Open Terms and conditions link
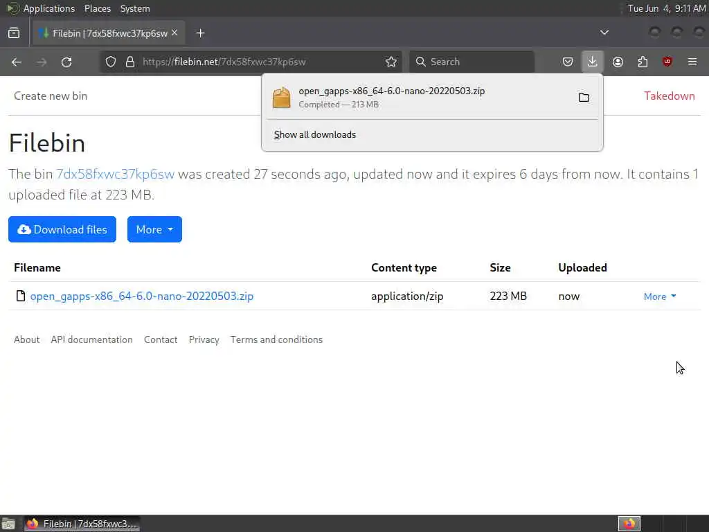 tap(276, 339)
